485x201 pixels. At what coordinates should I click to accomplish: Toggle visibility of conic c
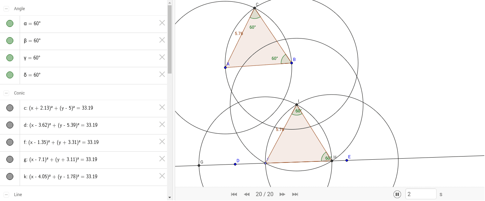click(10, 108)
